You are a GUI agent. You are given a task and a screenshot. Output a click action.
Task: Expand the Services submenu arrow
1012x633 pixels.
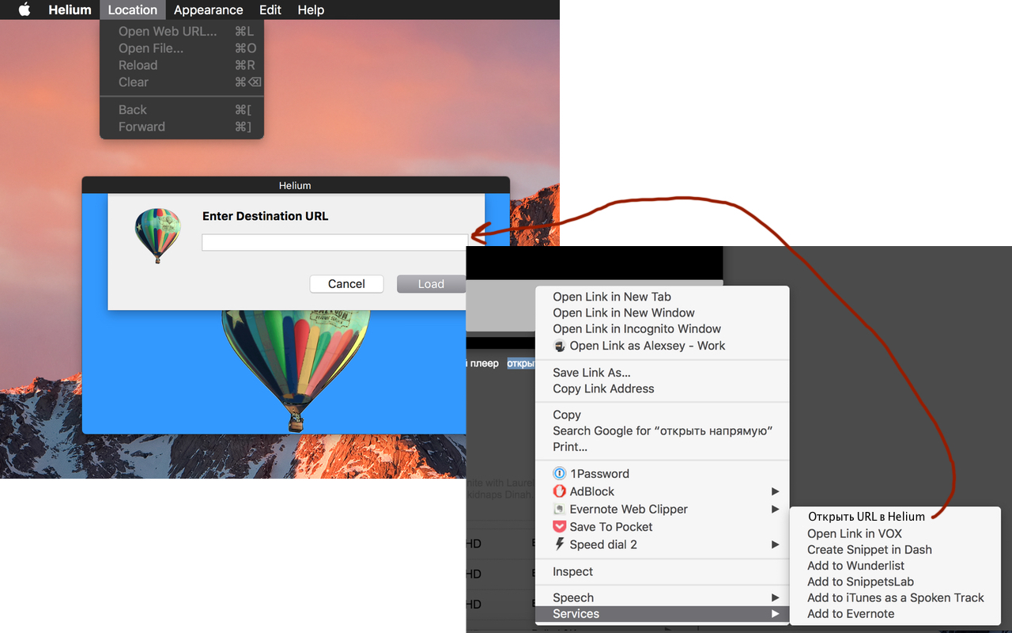[776, 614]
